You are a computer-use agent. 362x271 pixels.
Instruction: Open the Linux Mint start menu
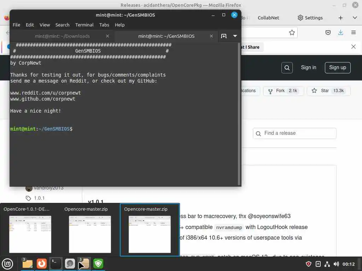coord(7,264)
